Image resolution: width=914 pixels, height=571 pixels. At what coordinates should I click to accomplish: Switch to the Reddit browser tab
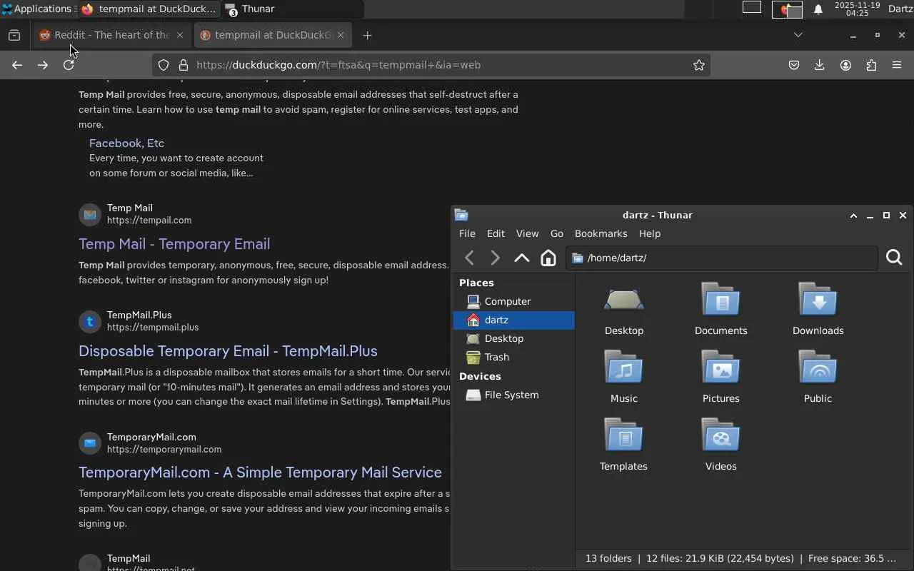pos(111,35)
